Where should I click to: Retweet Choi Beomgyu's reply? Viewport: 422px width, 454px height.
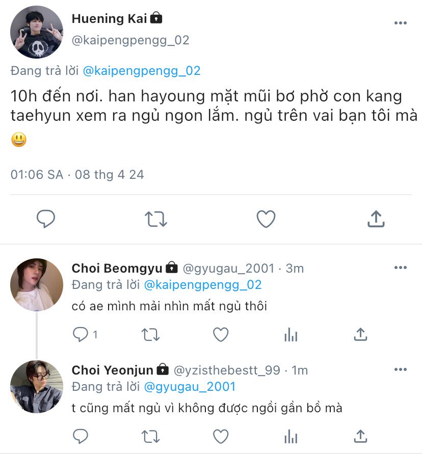coord(150,335)
